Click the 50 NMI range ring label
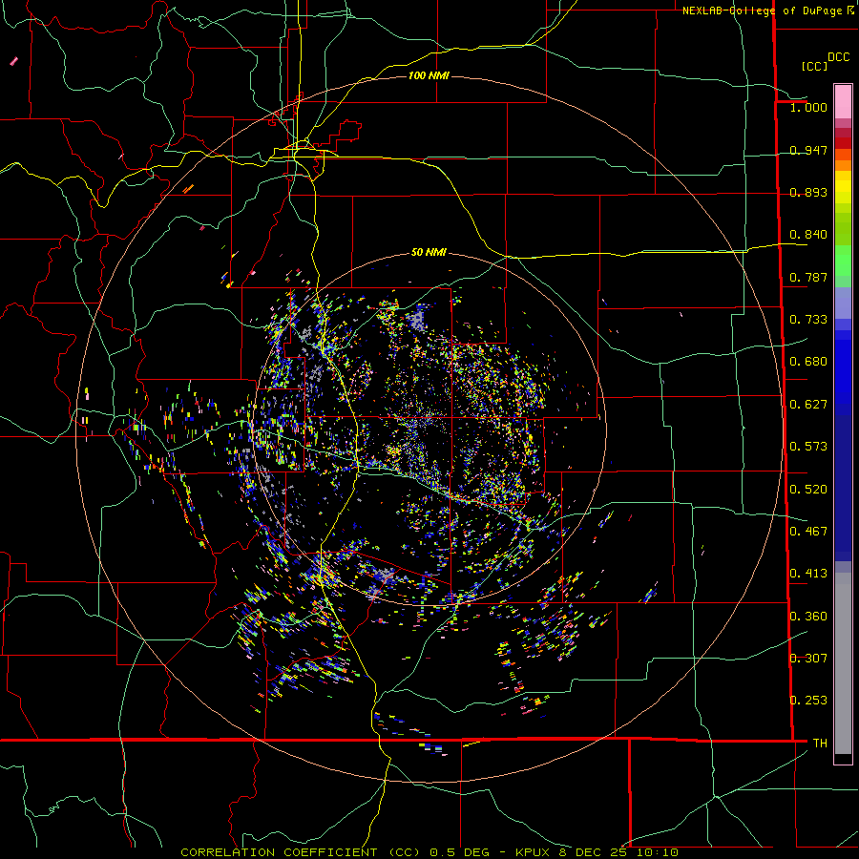This screenshot has width=859, height=859. [429, 252]
